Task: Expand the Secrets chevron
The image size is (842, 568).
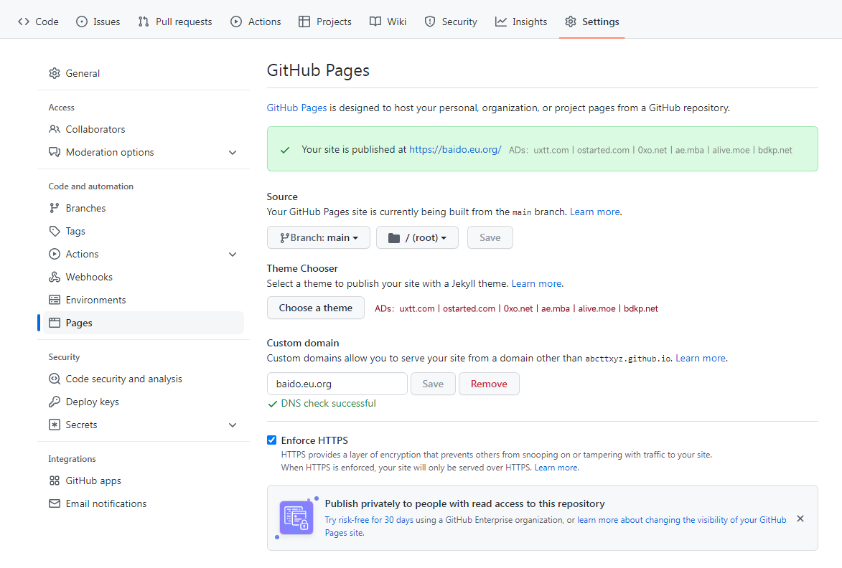Action: click(x=233, y=425)
